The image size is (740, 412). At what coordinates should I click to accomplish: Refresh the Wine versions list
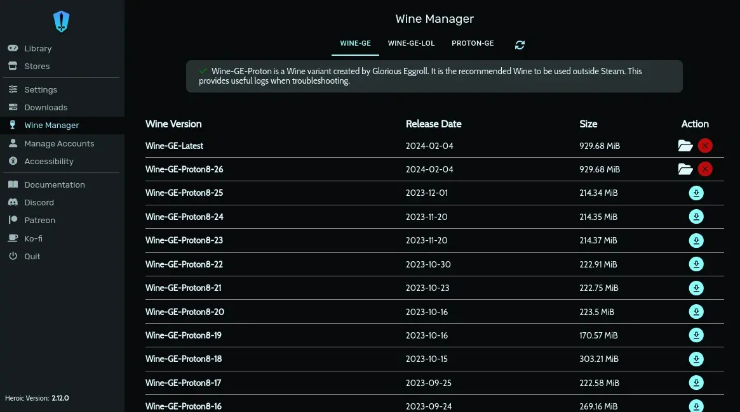[x=520, y=44]
